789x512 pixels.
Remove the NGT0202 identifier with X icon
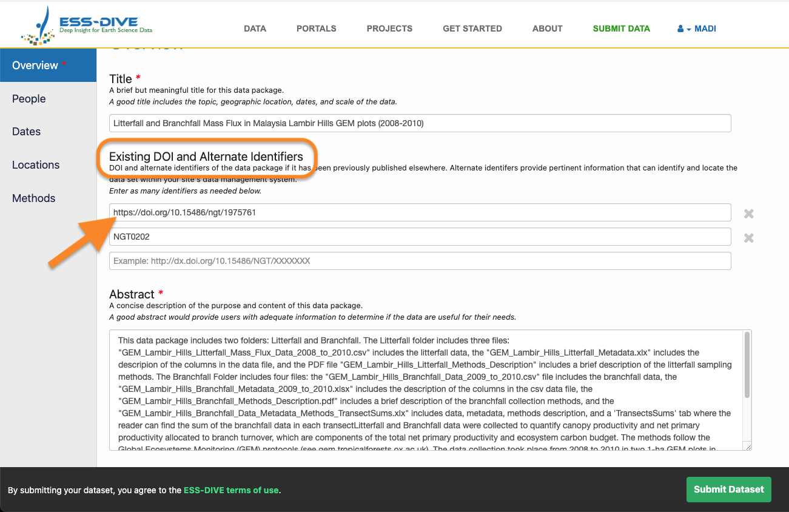click(749, 238)
